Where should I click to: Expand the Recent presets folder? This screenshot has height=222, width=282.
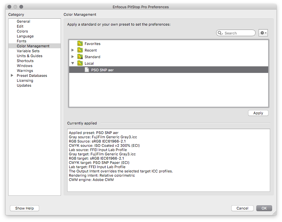pyautogui.click(x=73, y=50)
